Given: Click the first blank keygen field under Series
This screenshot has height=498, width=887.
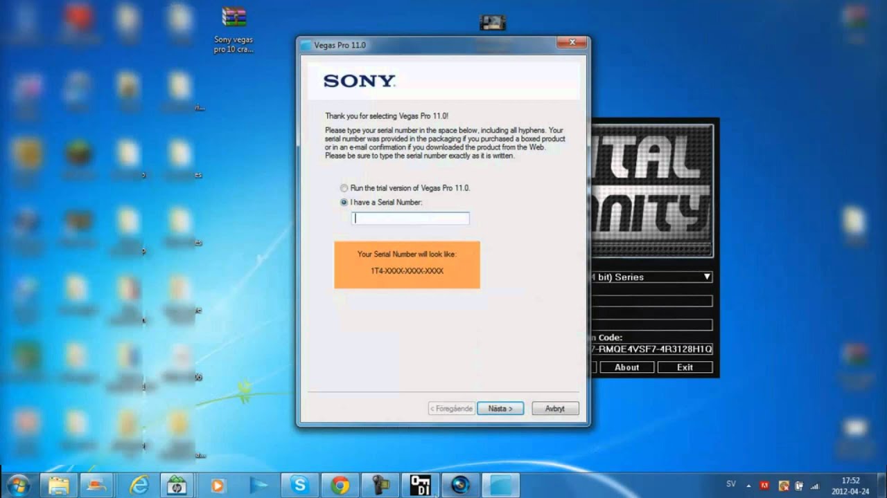Looking at the screenshot, I should 652,301.
